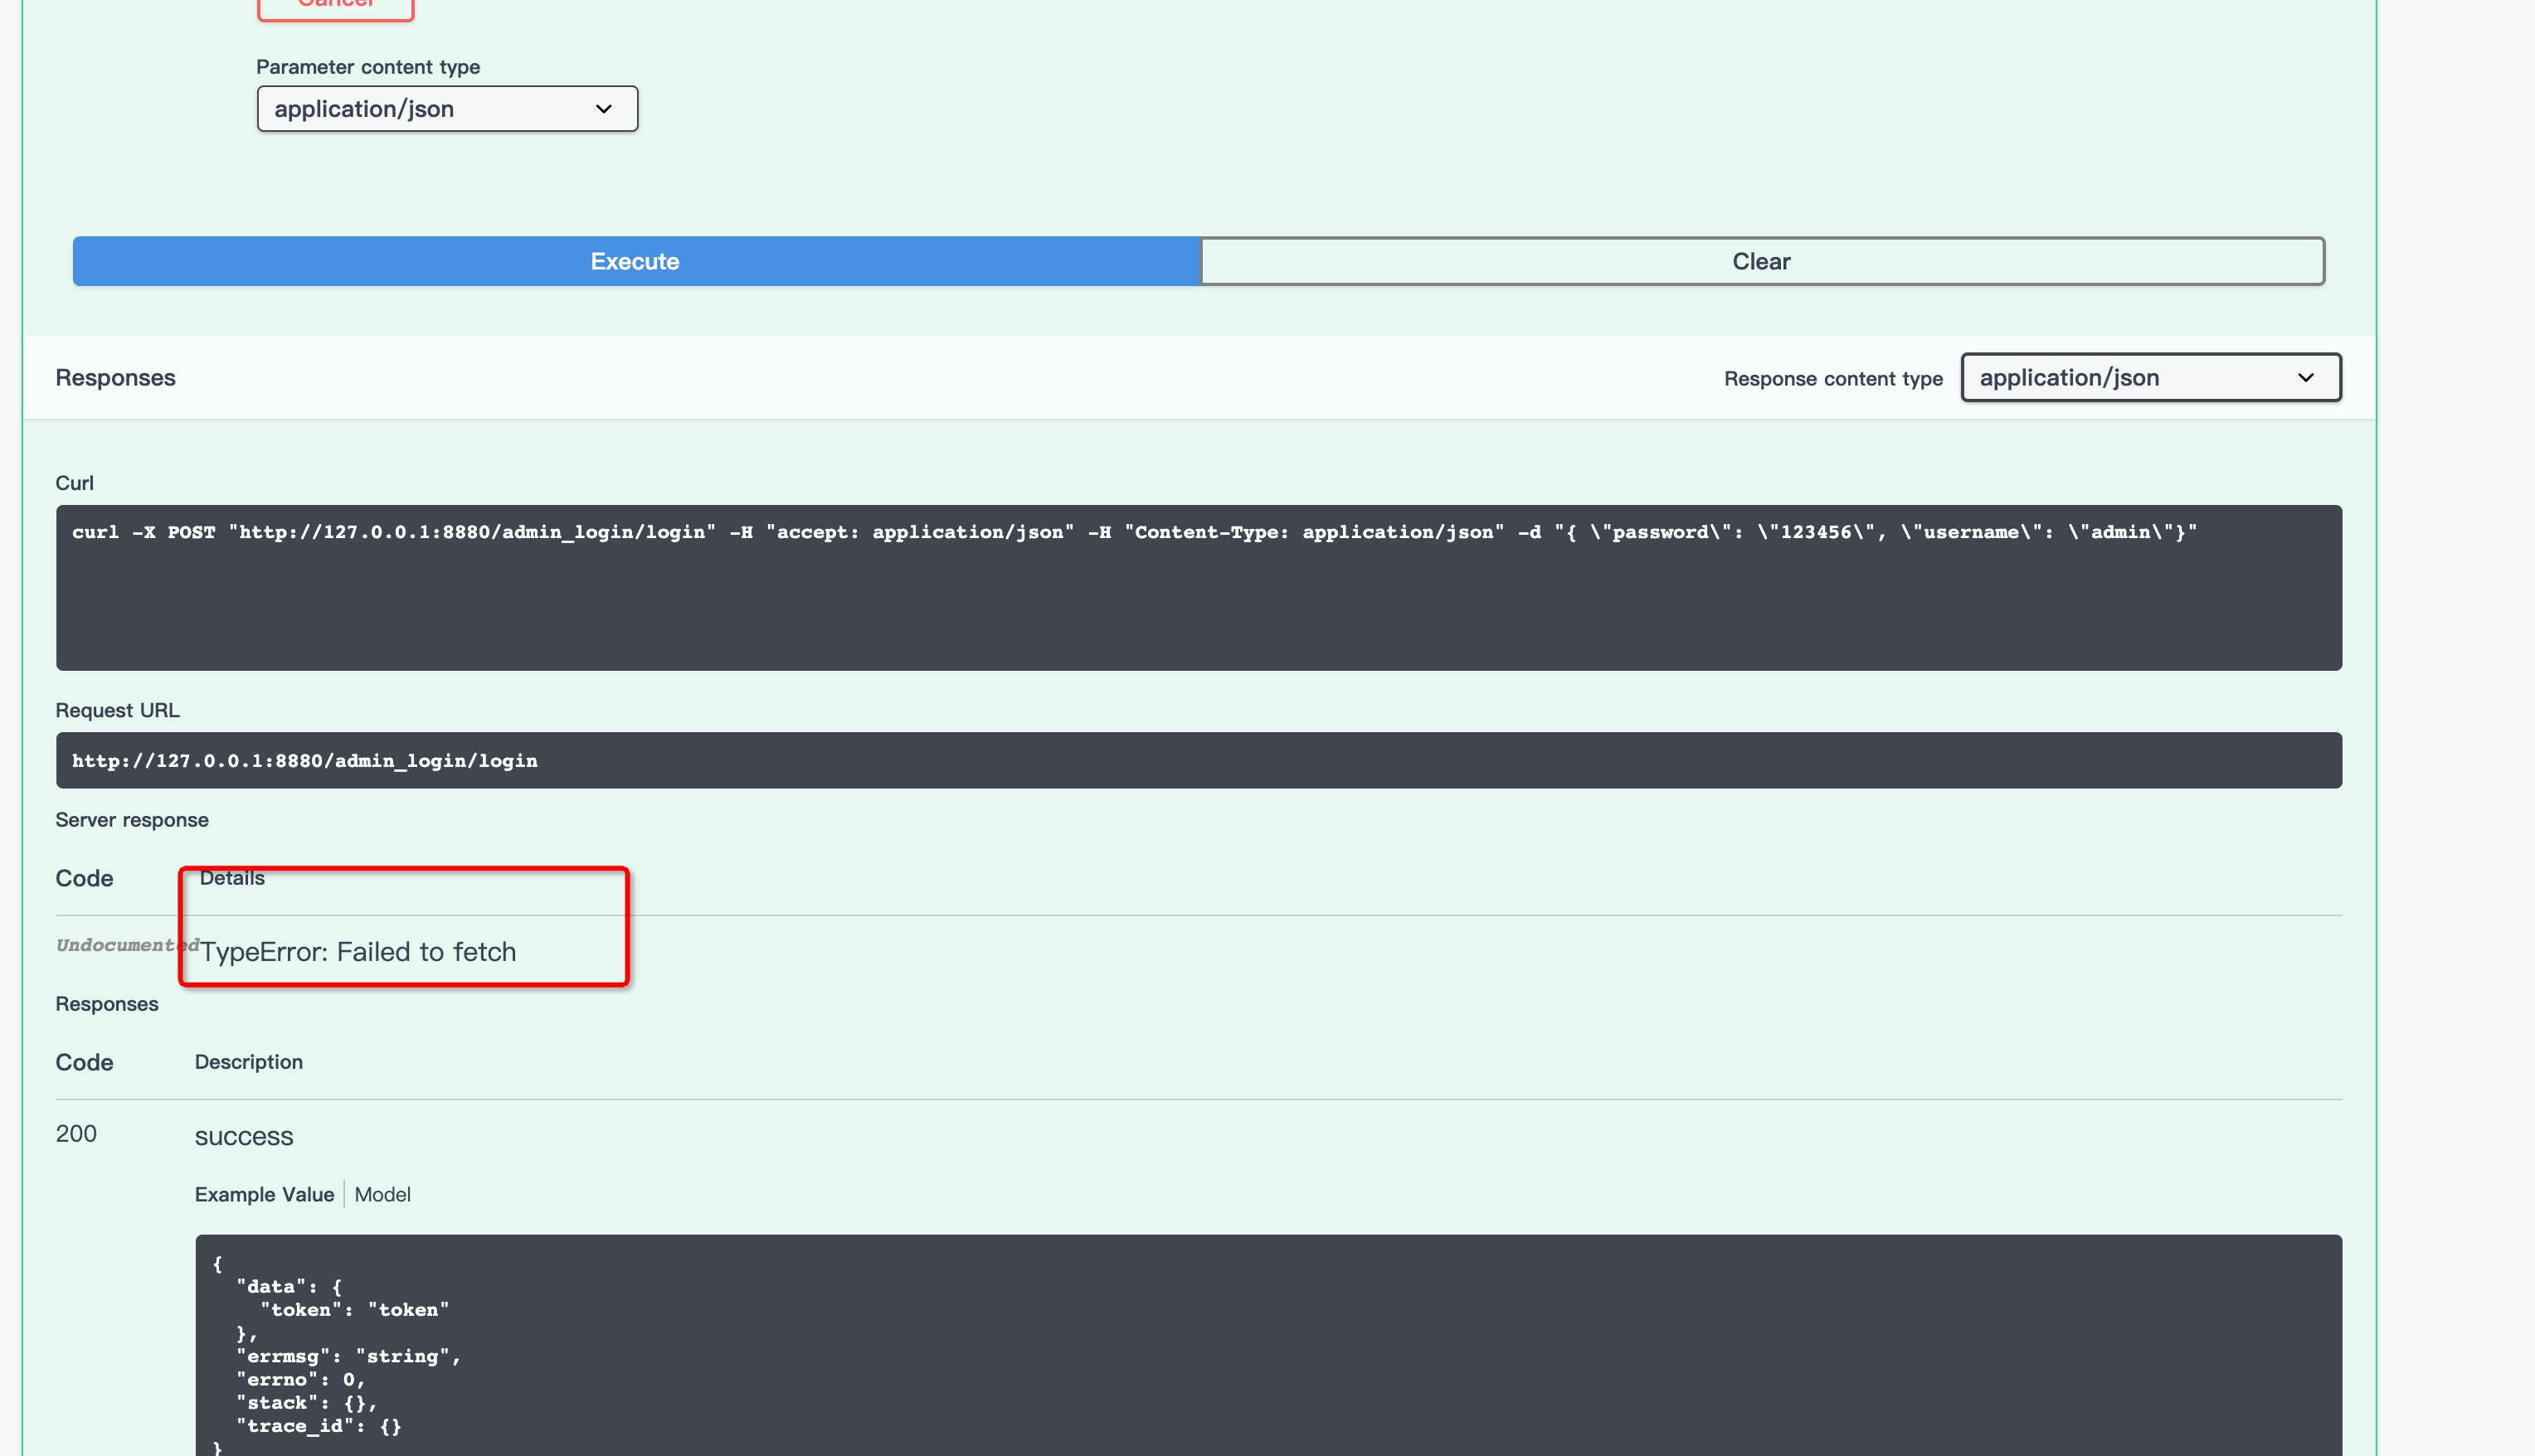This screenshot has width=2535, height=1456.
Task: Open the Response content type dropdown
Action: (2150, 378)
